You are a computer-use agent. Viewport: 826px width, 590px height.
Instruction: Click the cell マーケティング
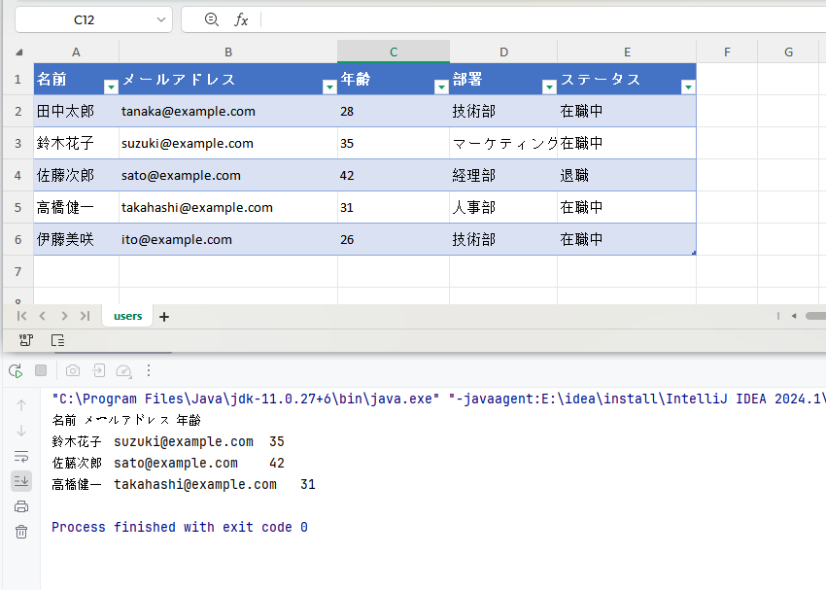[x=503, y=143]
